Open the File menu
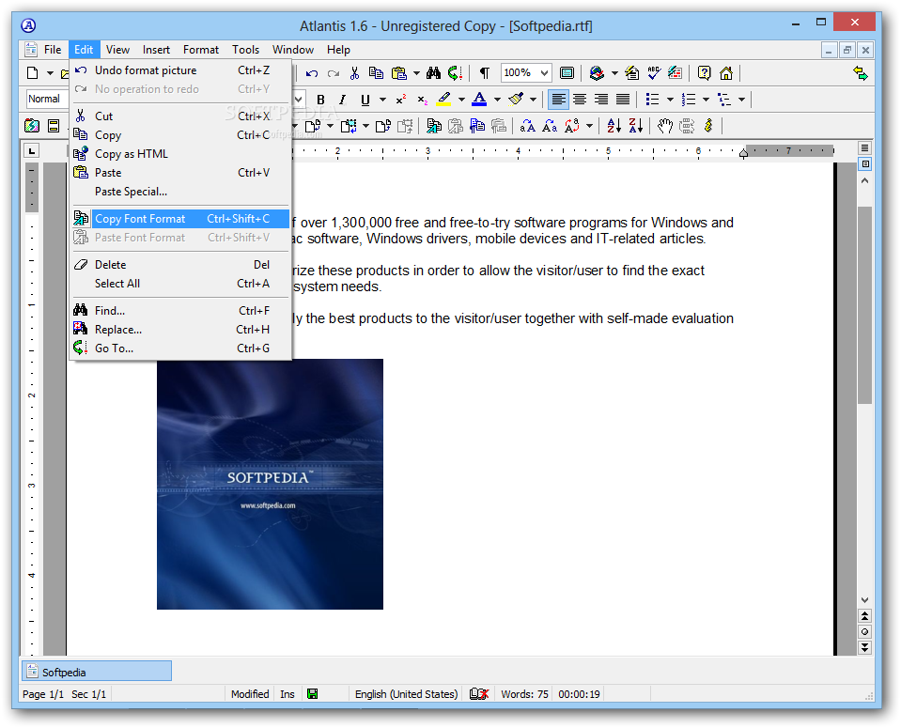This screenshot has height=728, width=901. 53,50
